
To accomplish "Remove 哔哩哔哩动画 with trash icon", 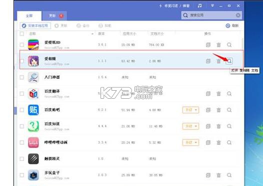I will pyautogui.click(x=218, y=142).
